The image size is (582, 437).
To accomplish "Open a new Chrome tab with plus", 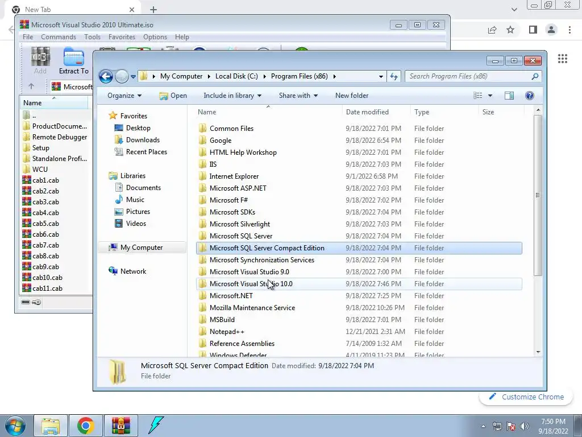I will (x=153, y=10).
